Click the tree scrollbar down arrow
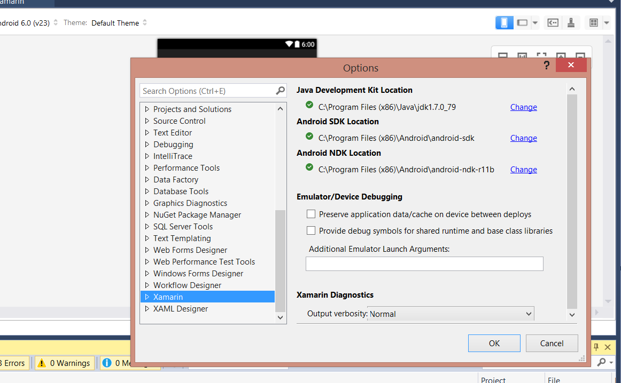Image resolution: width=621 pixels, height=383 pixels. [280, 317]
